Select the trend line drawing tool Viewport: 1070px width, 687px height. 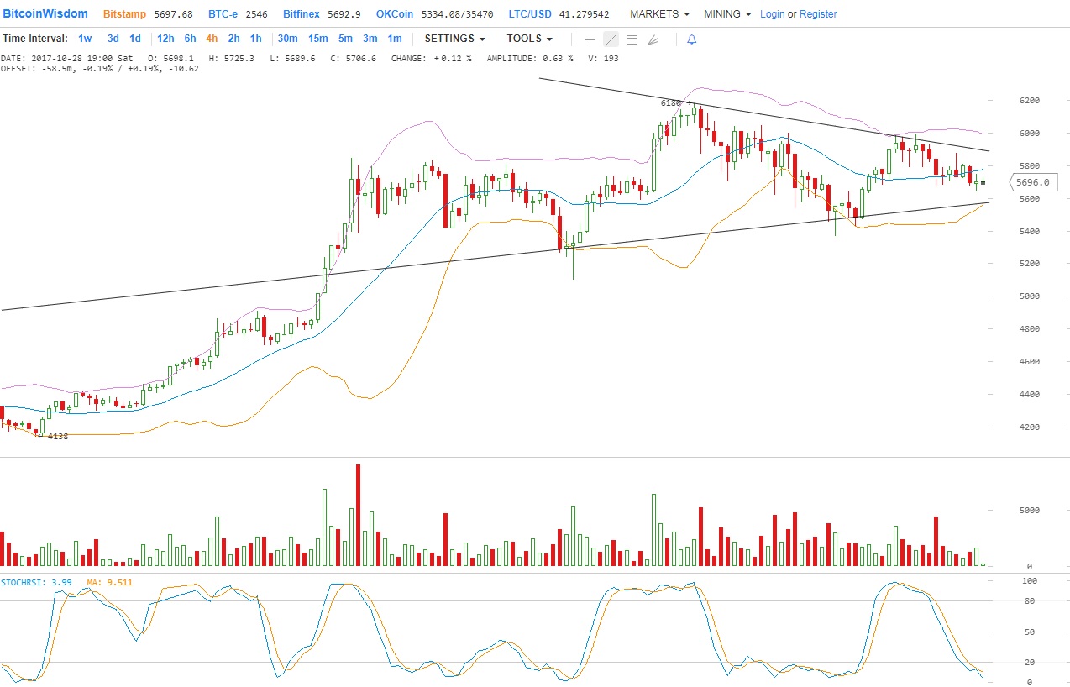(x=611, y=39)
